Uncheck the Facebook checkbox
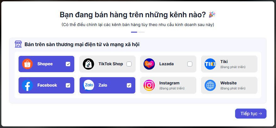 click(68, 85)
